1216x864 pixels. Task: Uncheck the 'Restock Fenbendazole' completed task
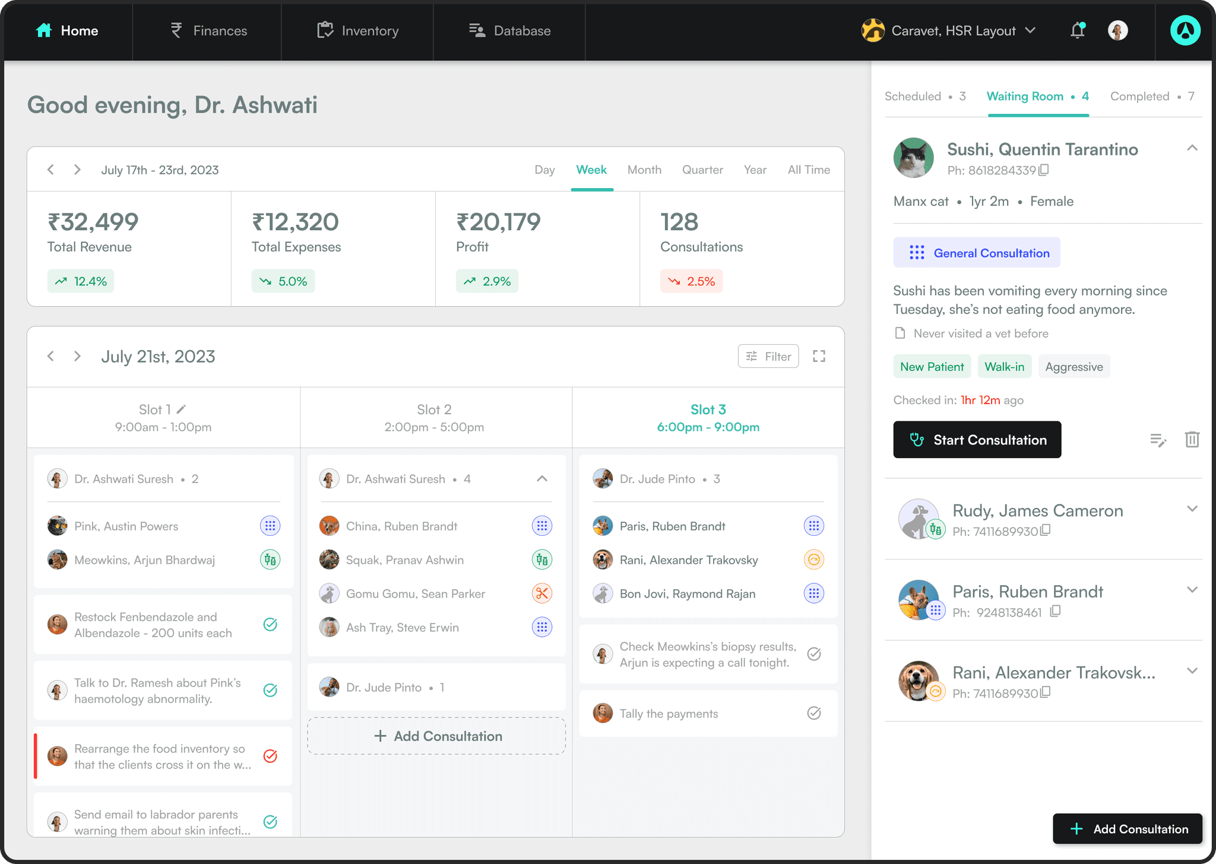270,624
